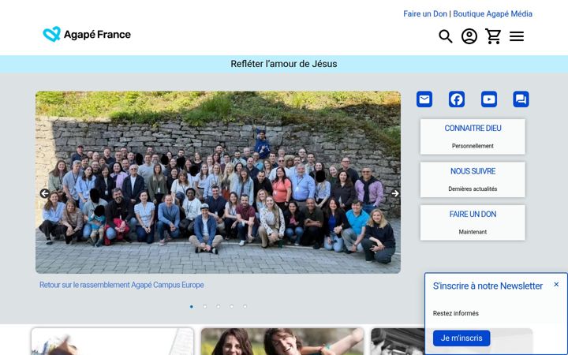Open the Facebook icon
The image size is (568, 355).
pos(457,99)
